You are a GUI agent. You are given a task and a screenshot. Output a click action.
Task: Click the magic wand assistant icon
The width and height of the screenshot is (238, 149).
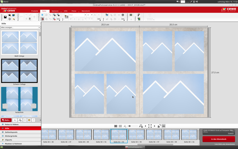(x=14, y=19)
